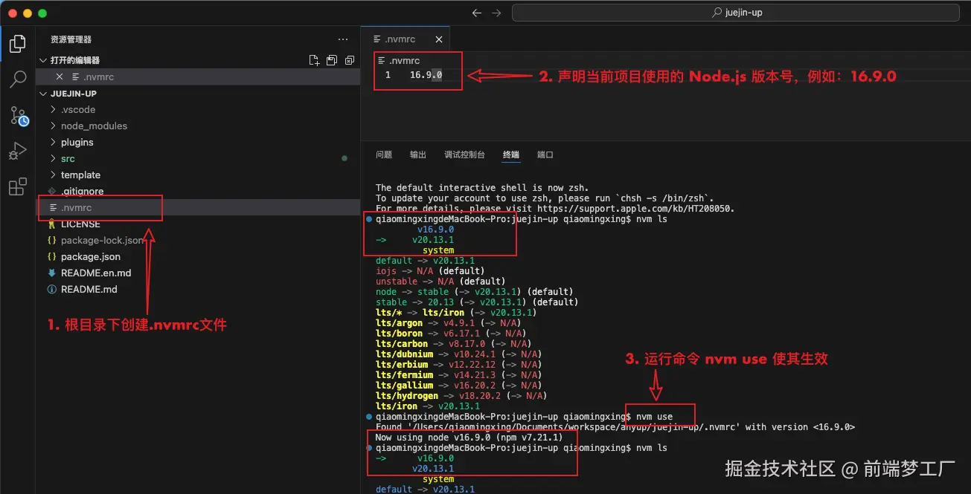Expand the src folder

[198, 158]
